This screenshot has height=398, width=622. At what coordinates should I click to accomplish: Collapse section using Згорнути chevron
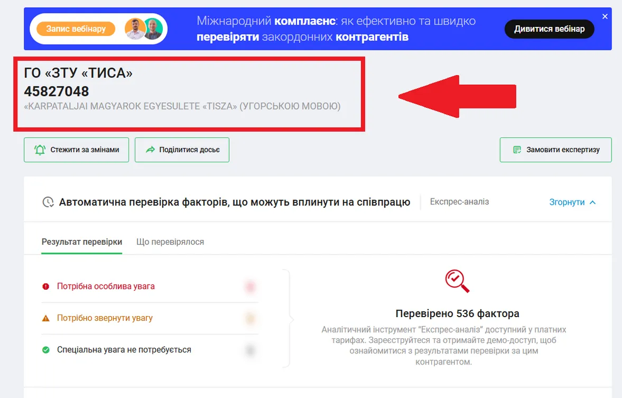592,202
